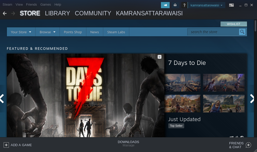Click FRIENDS & CHAT text
The image size is (257, 152).
coord(236,145)
